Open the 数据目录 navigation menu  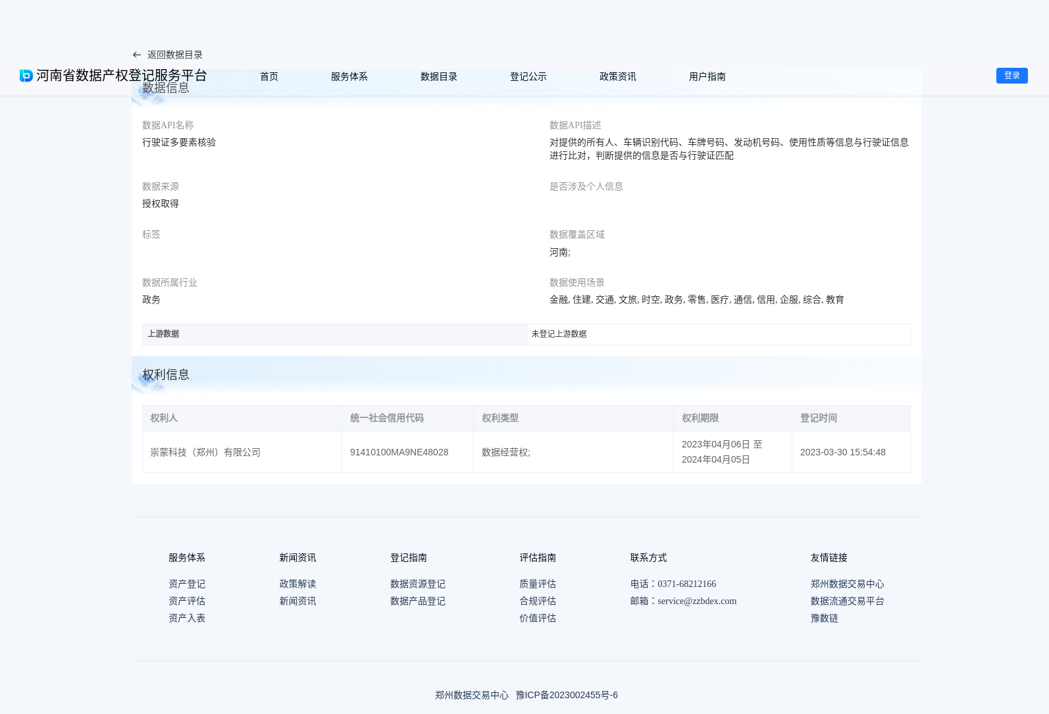pyautogui.click(x=439, y=76)
